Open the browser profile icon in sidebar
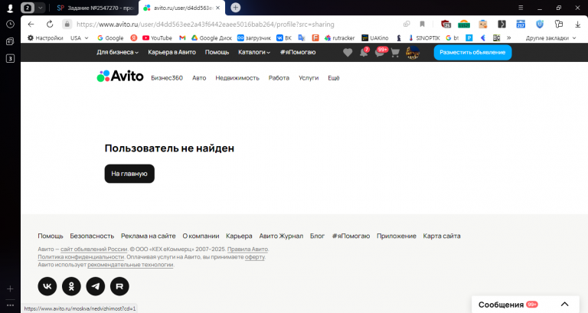Viewport: 588px width, 313px height. pos(10,8)
